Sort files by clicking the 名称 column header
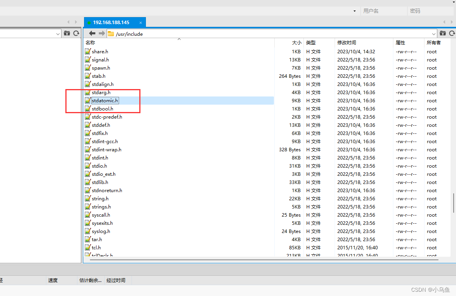 89,42
